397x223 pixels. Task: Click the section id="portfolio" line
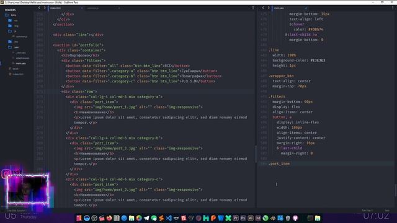point(78,45)
